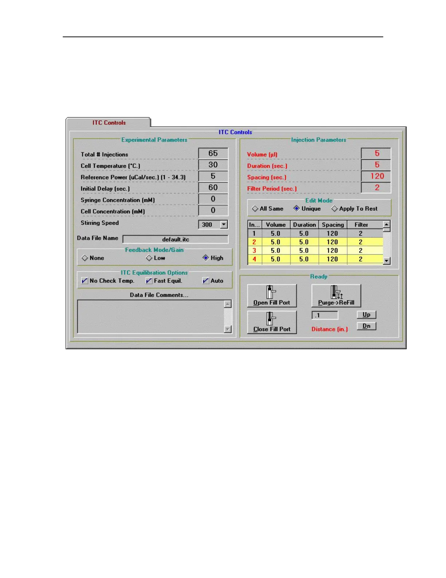Click the Filter Period (sec.) field
The width and height of the screenshot is (446, 578).
coord(376,188)
